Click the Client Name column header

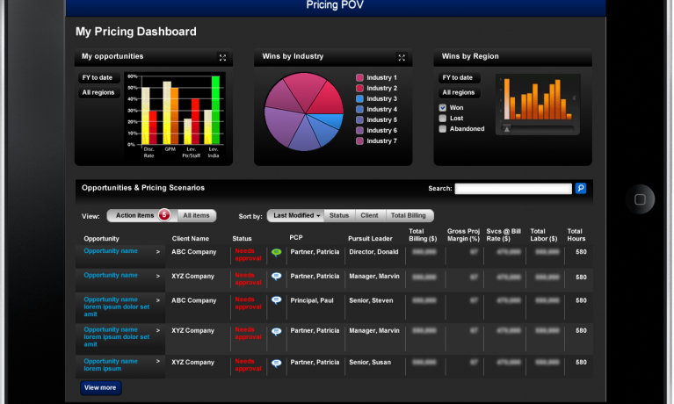pyautogui.click(x=191, y=239)
